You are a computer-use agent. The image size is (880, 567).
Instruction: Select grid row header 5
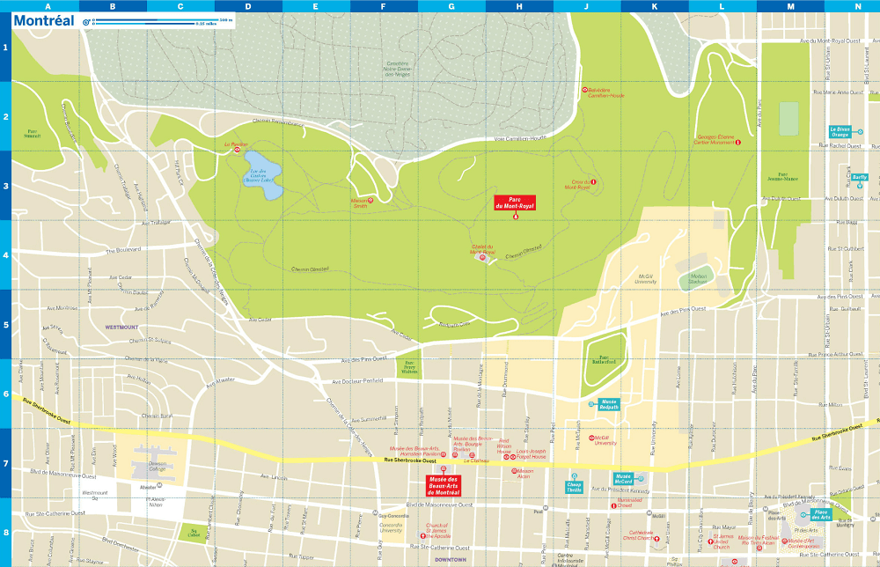[5, 324]
